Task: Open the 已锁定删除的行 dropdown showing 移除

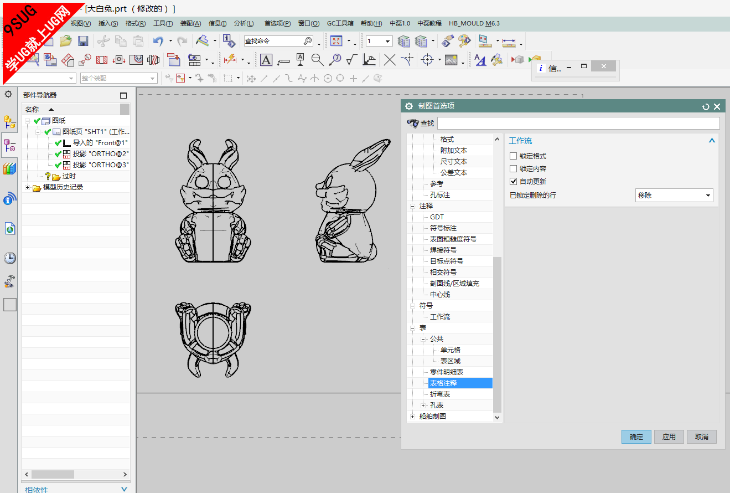Action: click(674, 195)
